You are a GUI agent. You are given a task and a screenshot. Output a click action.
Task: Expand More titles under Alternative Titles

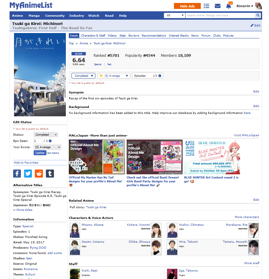(23, 210)
